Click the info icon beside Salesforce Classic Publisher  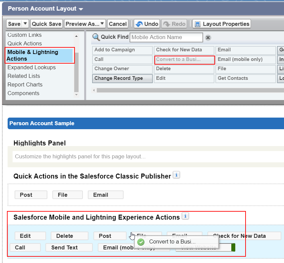(x=176, y=175)
